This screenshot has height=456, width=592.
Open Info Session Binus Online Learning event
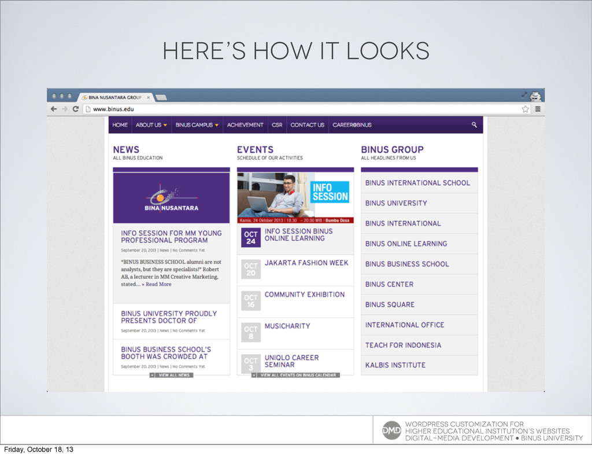(299, 234)
